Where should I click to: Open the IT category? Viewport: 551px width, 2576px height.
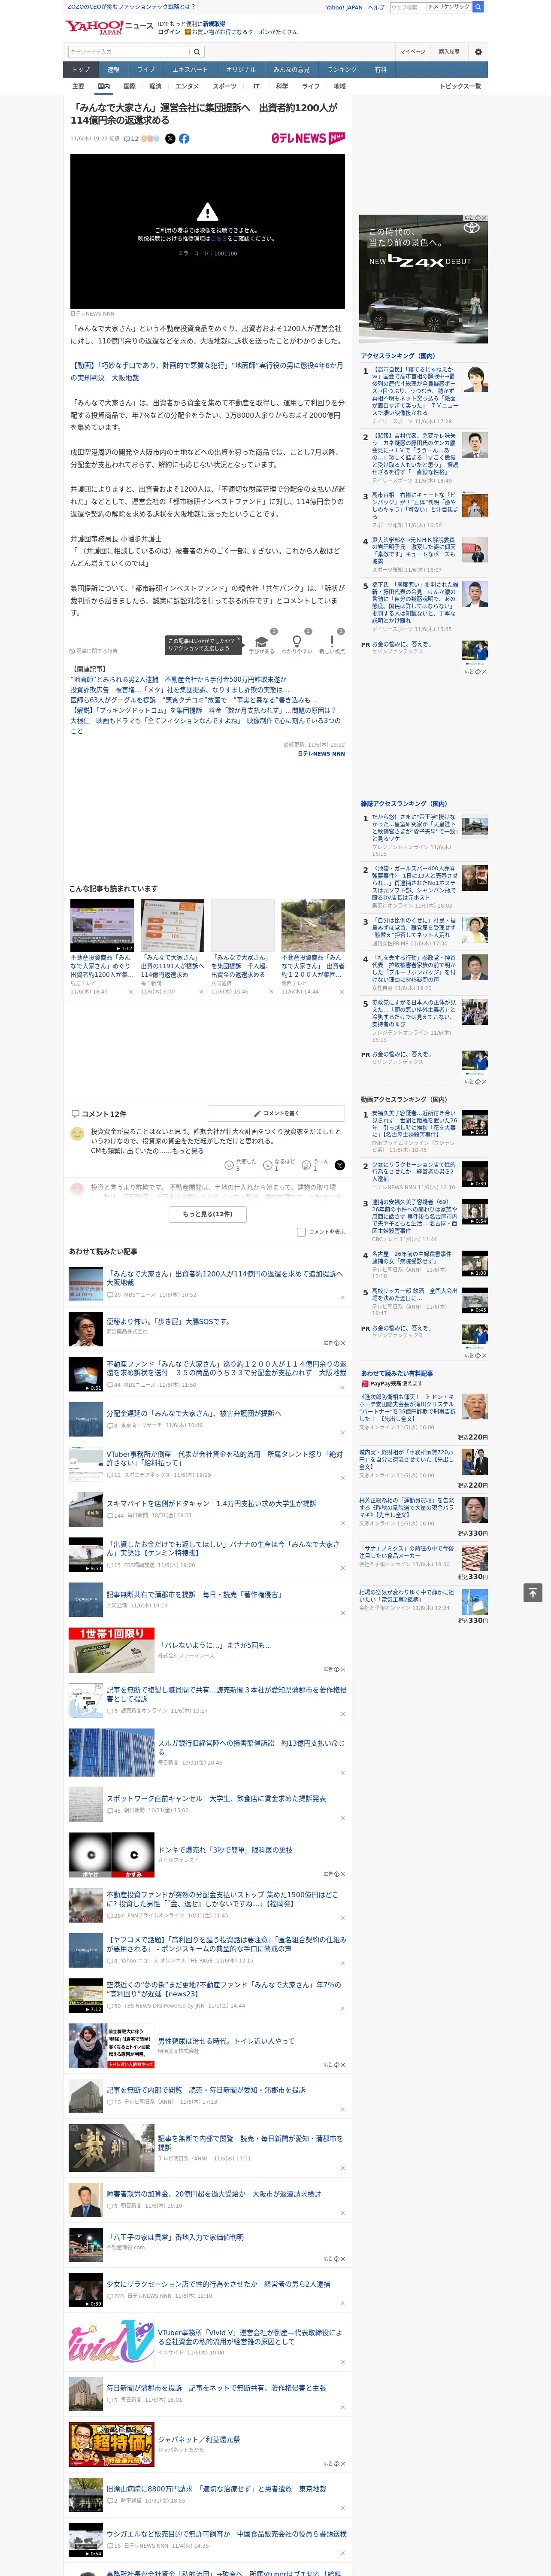tap(256, 86)
